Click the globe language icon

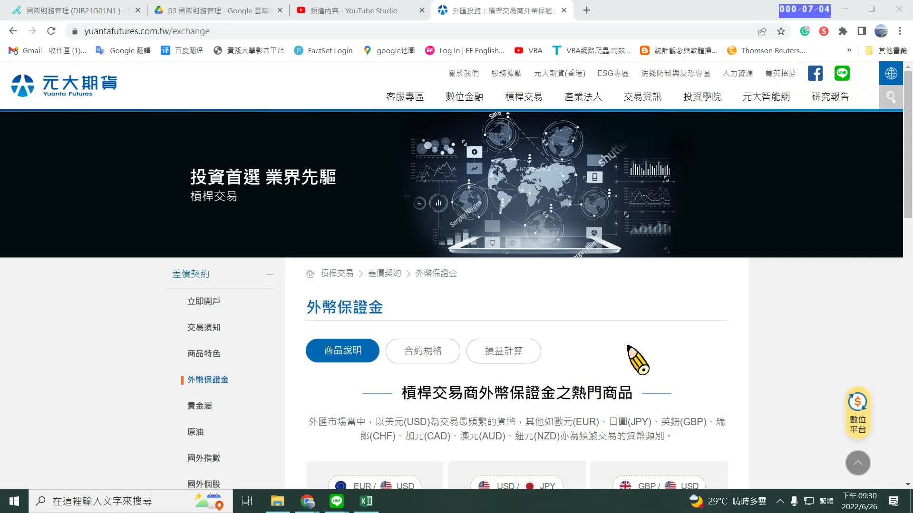891,73
